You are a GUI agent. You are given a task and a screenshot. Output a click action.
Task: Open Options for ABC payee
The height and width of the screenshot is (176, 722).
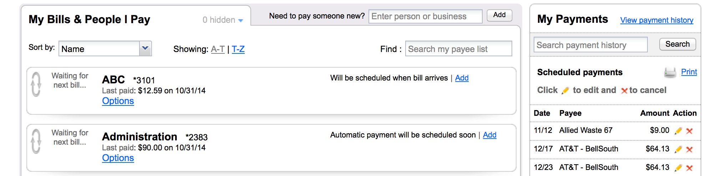tap(118, 101)
